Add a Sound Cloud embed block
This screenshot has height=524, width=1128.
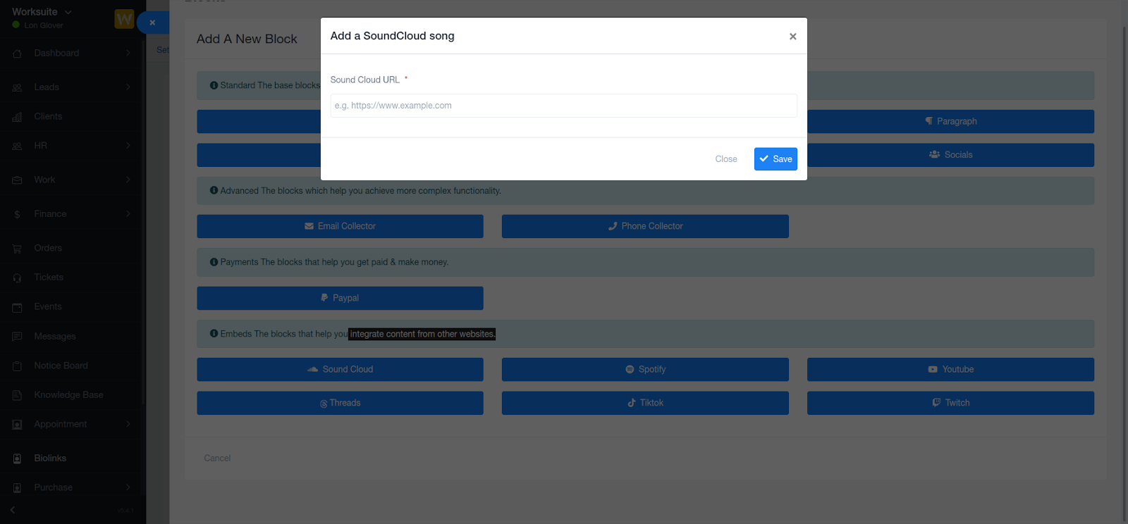pyautogui.click(x=340, y=370)
